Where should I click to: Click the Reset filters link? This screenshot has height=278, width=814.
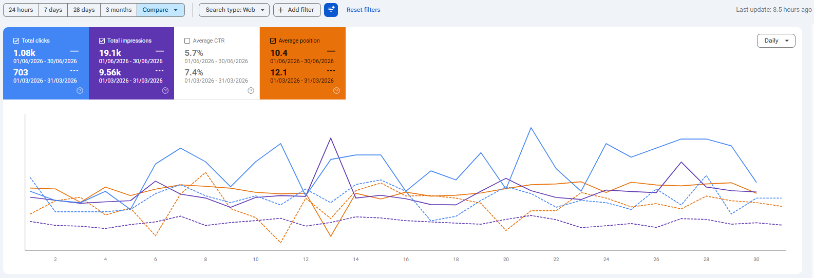(x=364, y=10)
